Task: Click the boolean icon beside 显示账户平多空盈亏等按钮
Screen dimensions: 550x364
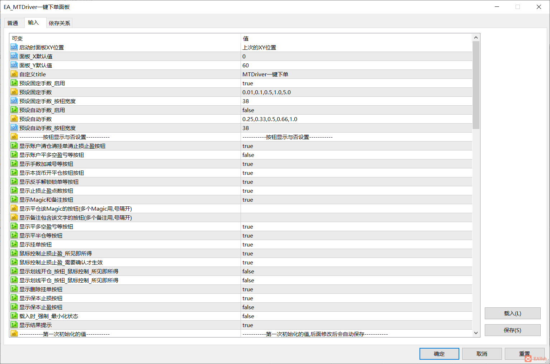Action: coord(14,155)
